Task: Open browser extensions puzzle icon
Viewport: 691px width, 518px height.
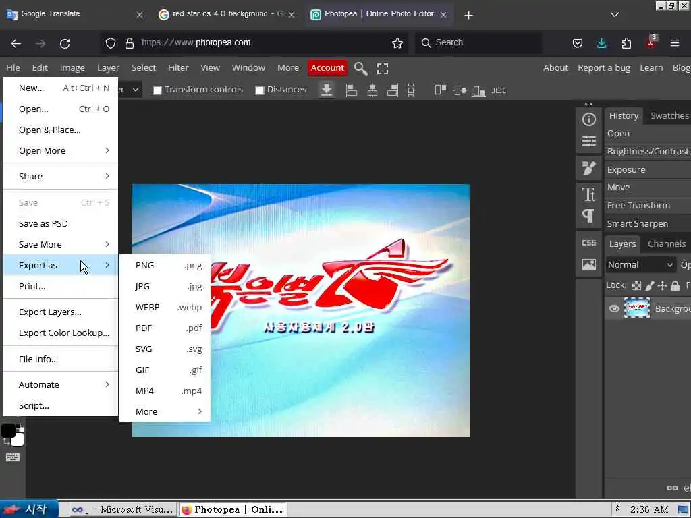Action: [x=626, y=42]
